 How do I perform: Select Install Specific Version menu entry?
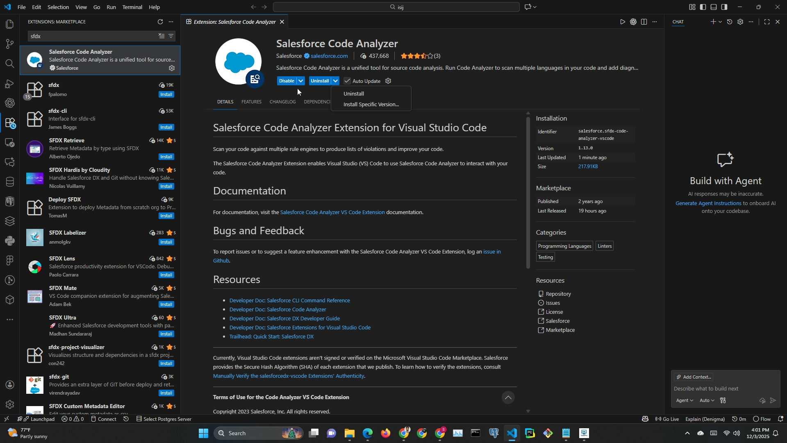(371, 104)
